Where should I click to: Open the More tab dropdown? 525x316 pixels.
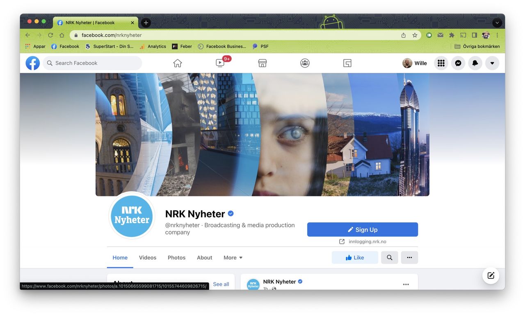pos(232,257)
